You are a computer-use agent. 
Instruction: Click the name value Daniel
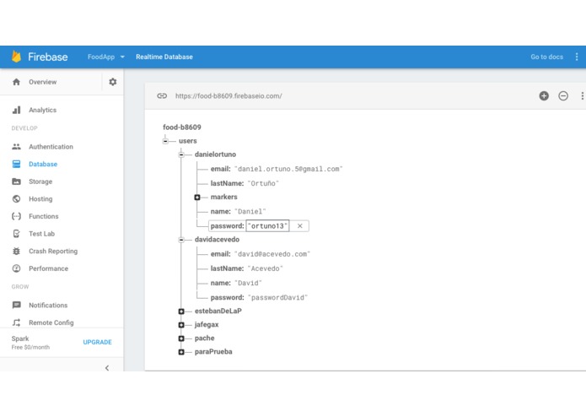coord(250,212)
